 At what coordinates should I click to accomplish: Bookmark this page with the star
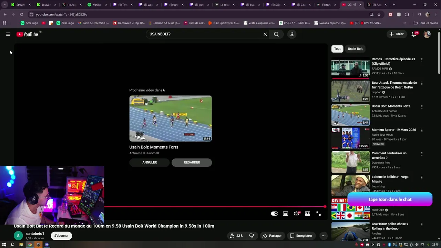(x=379, y=14)
